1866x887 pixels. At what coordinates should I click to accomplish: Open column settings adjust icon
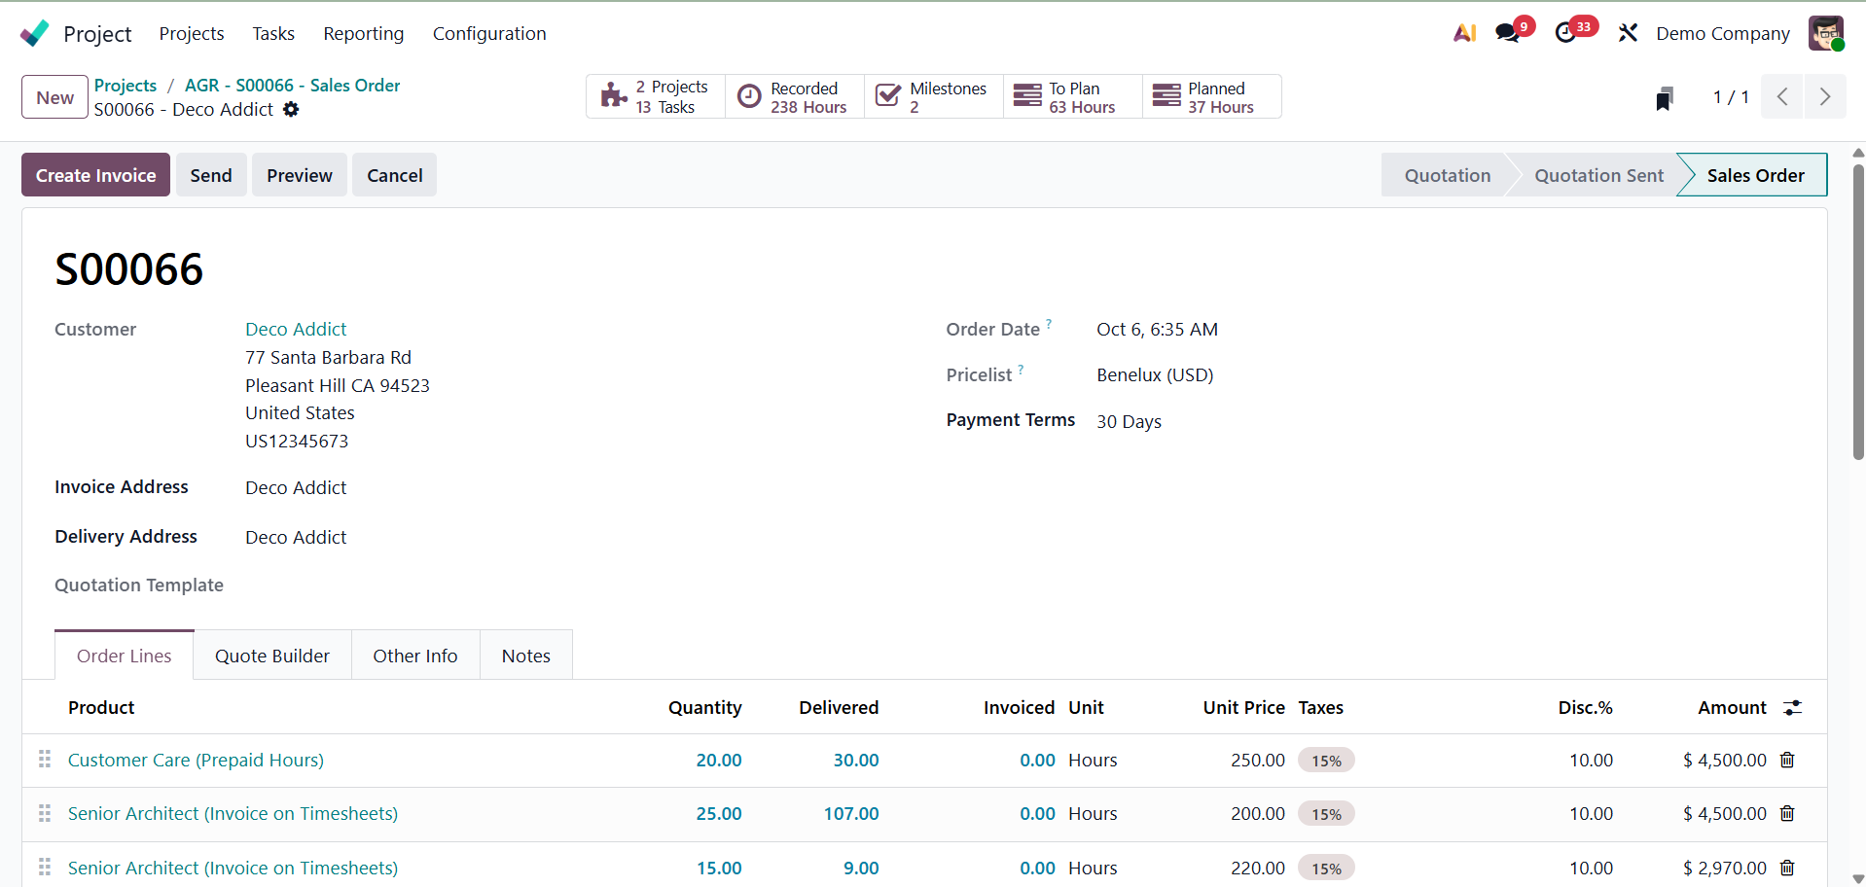pos(1792,708)
